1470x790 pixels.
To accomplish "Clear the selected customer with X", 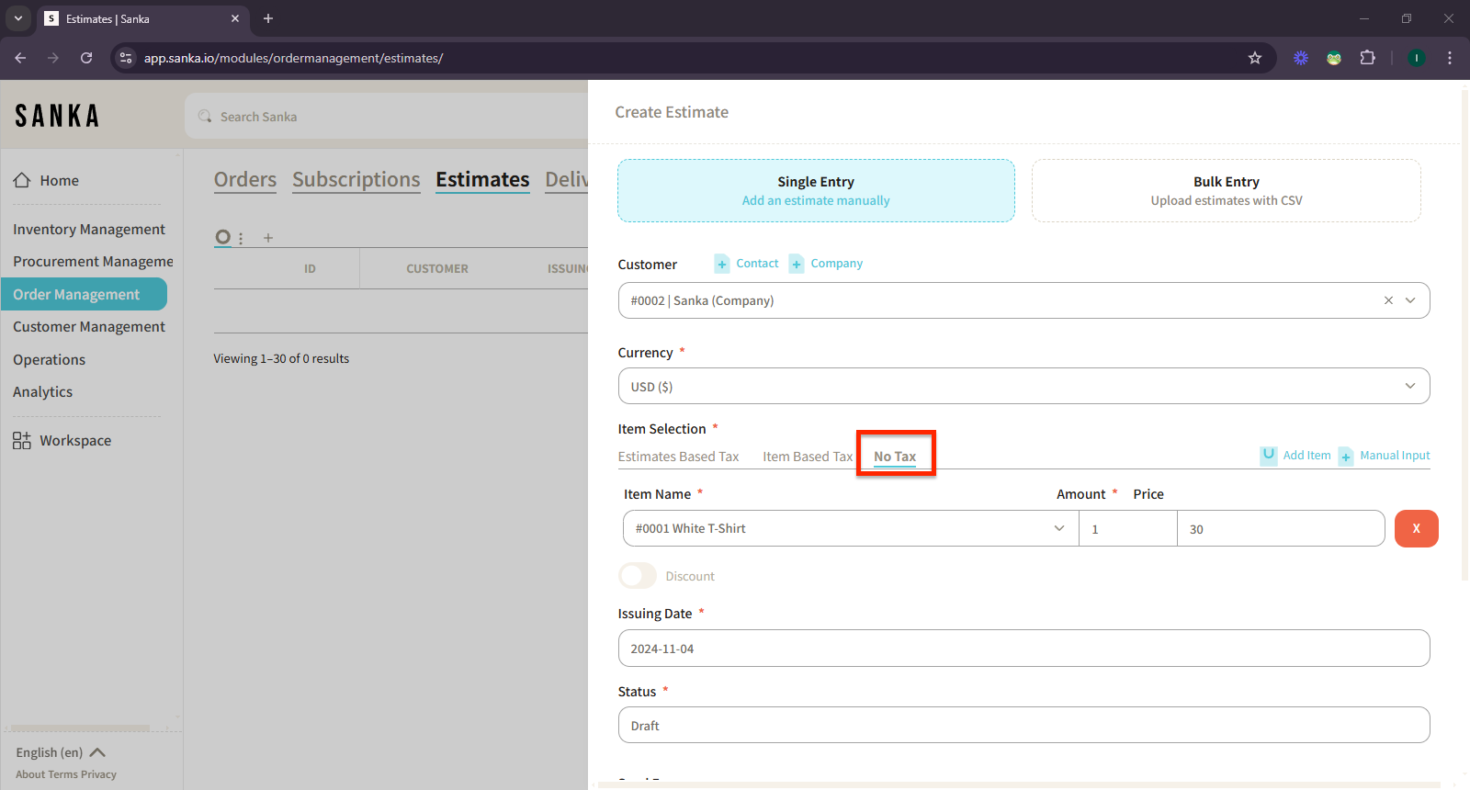I will pos(1388,300).
